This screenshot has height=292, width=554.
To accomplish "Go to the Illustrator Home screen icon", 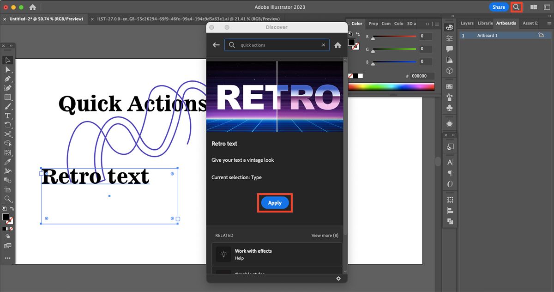I will [x=32, y=7].
